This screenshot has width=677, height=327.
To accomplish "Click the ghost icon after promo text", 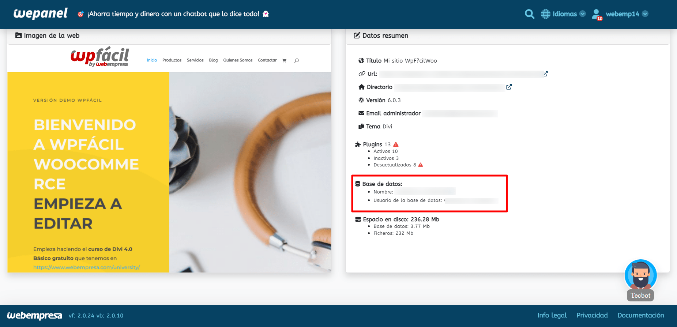I will point(266,14).
